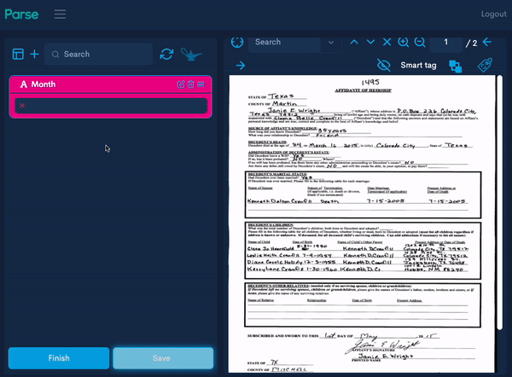Click the overlapping squares icon
The height and width of the screenshot is (377, 512).
point(455,67)
